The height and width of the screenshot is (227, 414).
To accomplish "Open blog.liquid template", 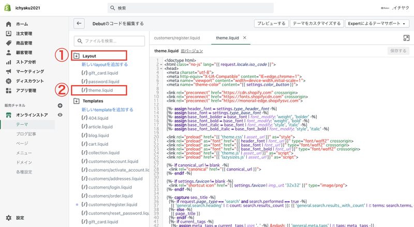I will 98,135.
